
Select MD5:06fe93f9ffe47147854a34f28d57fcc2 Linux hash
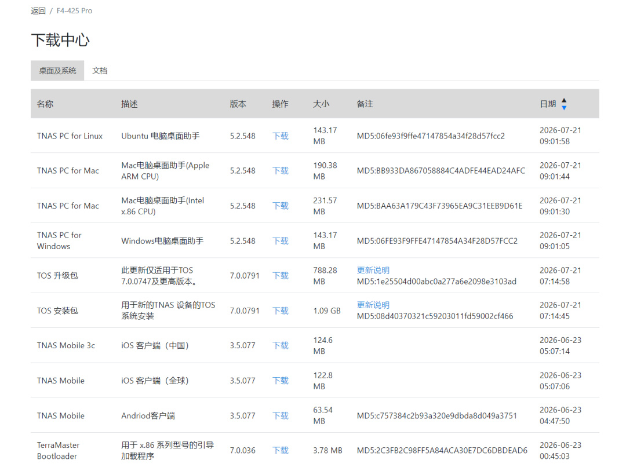[431, 136]
